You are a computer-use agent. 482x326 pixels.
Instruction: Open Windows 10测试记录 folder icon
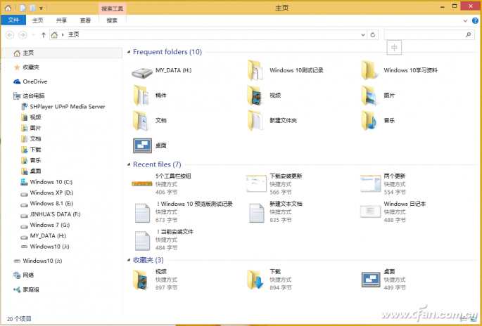pos(255,70)
